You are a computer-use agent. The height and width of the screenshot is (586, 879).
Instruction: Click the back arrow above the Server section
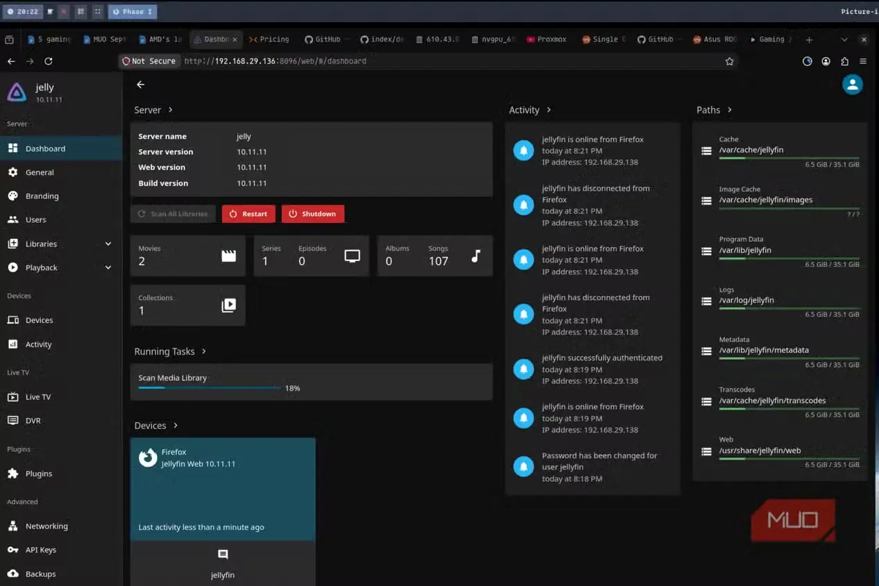(x=140, y=85)
